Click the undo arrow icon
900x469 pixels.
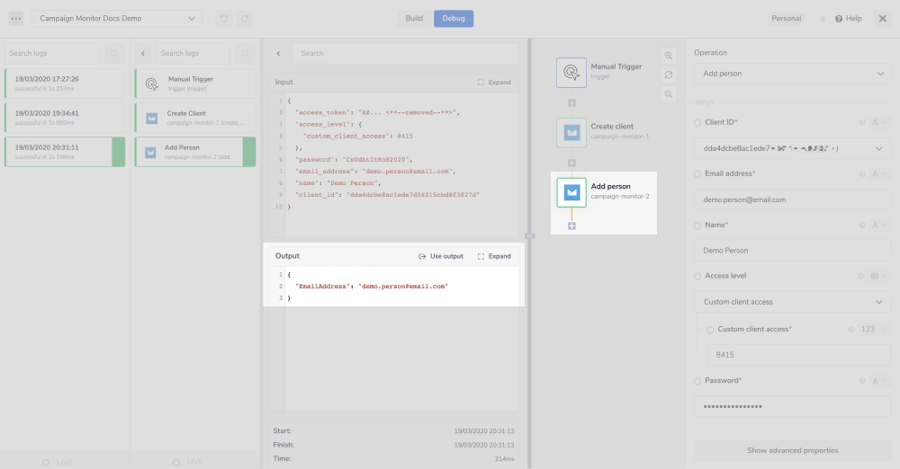[222, 19]
